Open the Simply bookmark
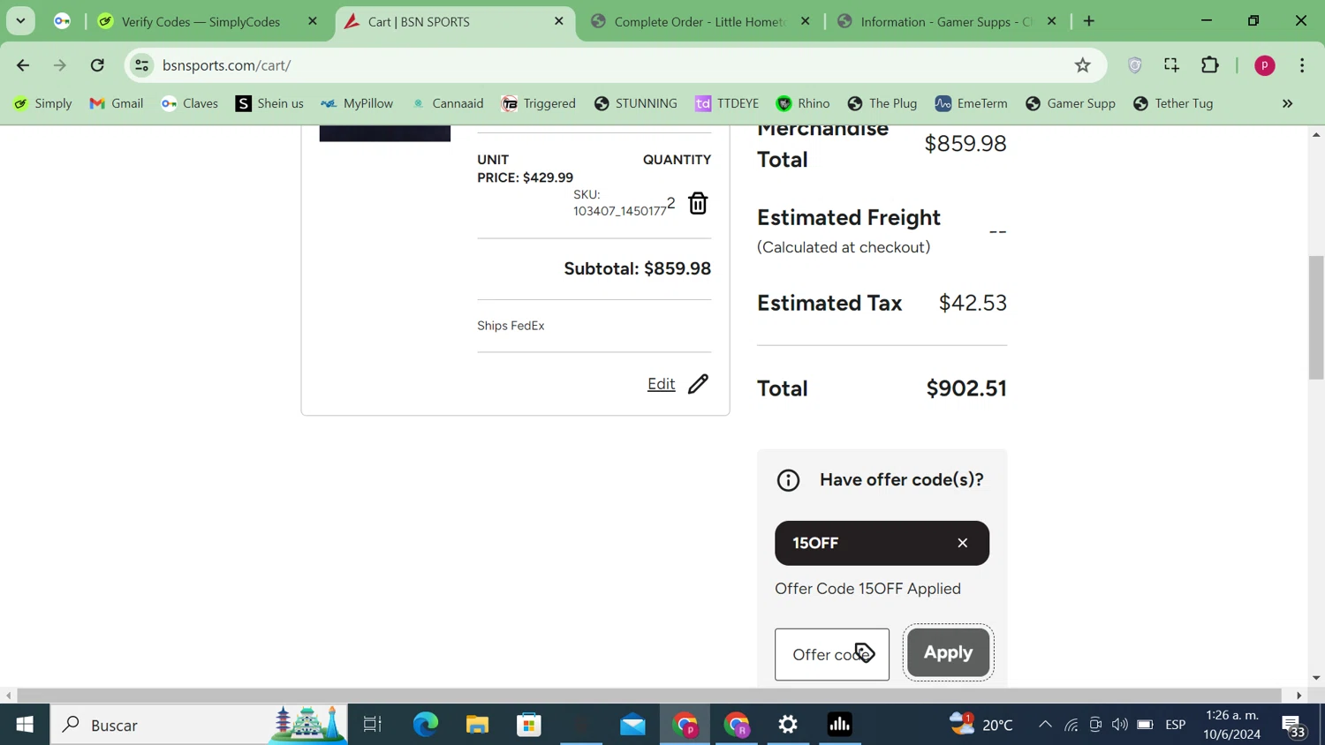Image resolution: width=1325 pixels, height=745 pixels. pos(42,103)
